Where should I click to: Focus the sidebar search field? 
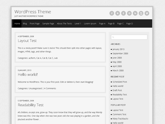tap(129, 37)
